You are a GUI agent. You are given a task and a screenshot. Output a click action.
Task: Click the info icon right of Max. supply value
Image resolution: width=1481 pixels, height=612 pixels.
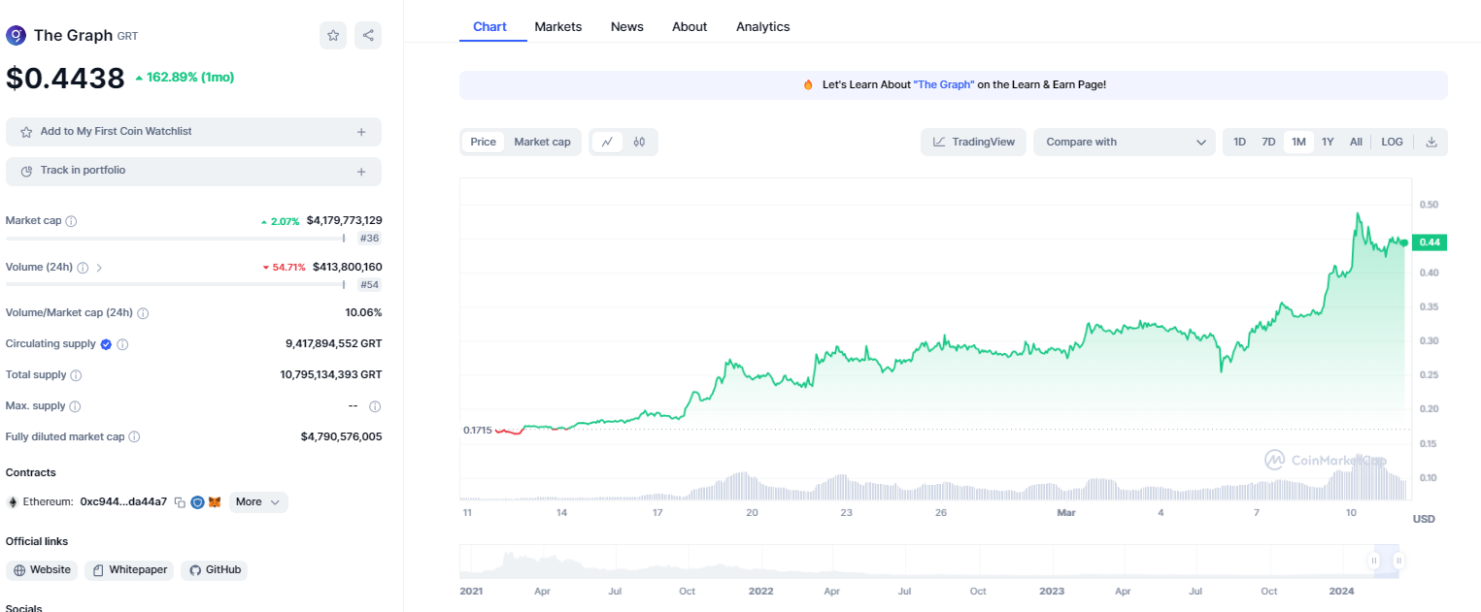(375, 406)
